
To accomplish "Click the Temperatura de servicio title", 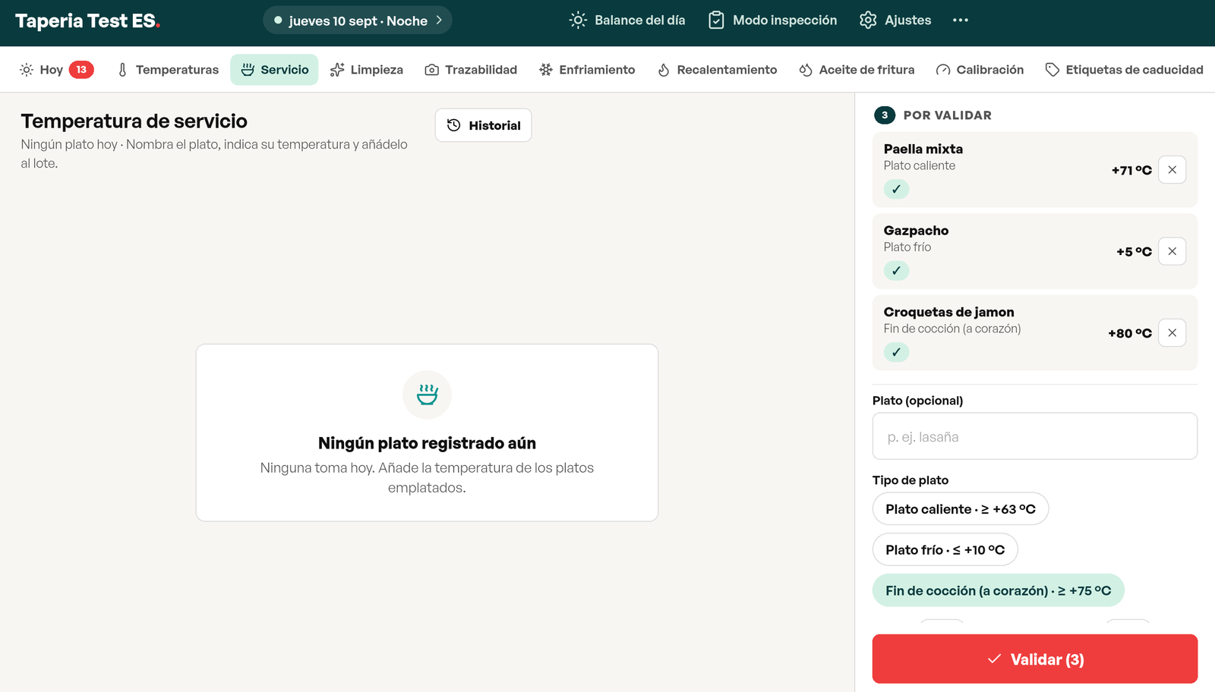I will click(x=134, y=121).
